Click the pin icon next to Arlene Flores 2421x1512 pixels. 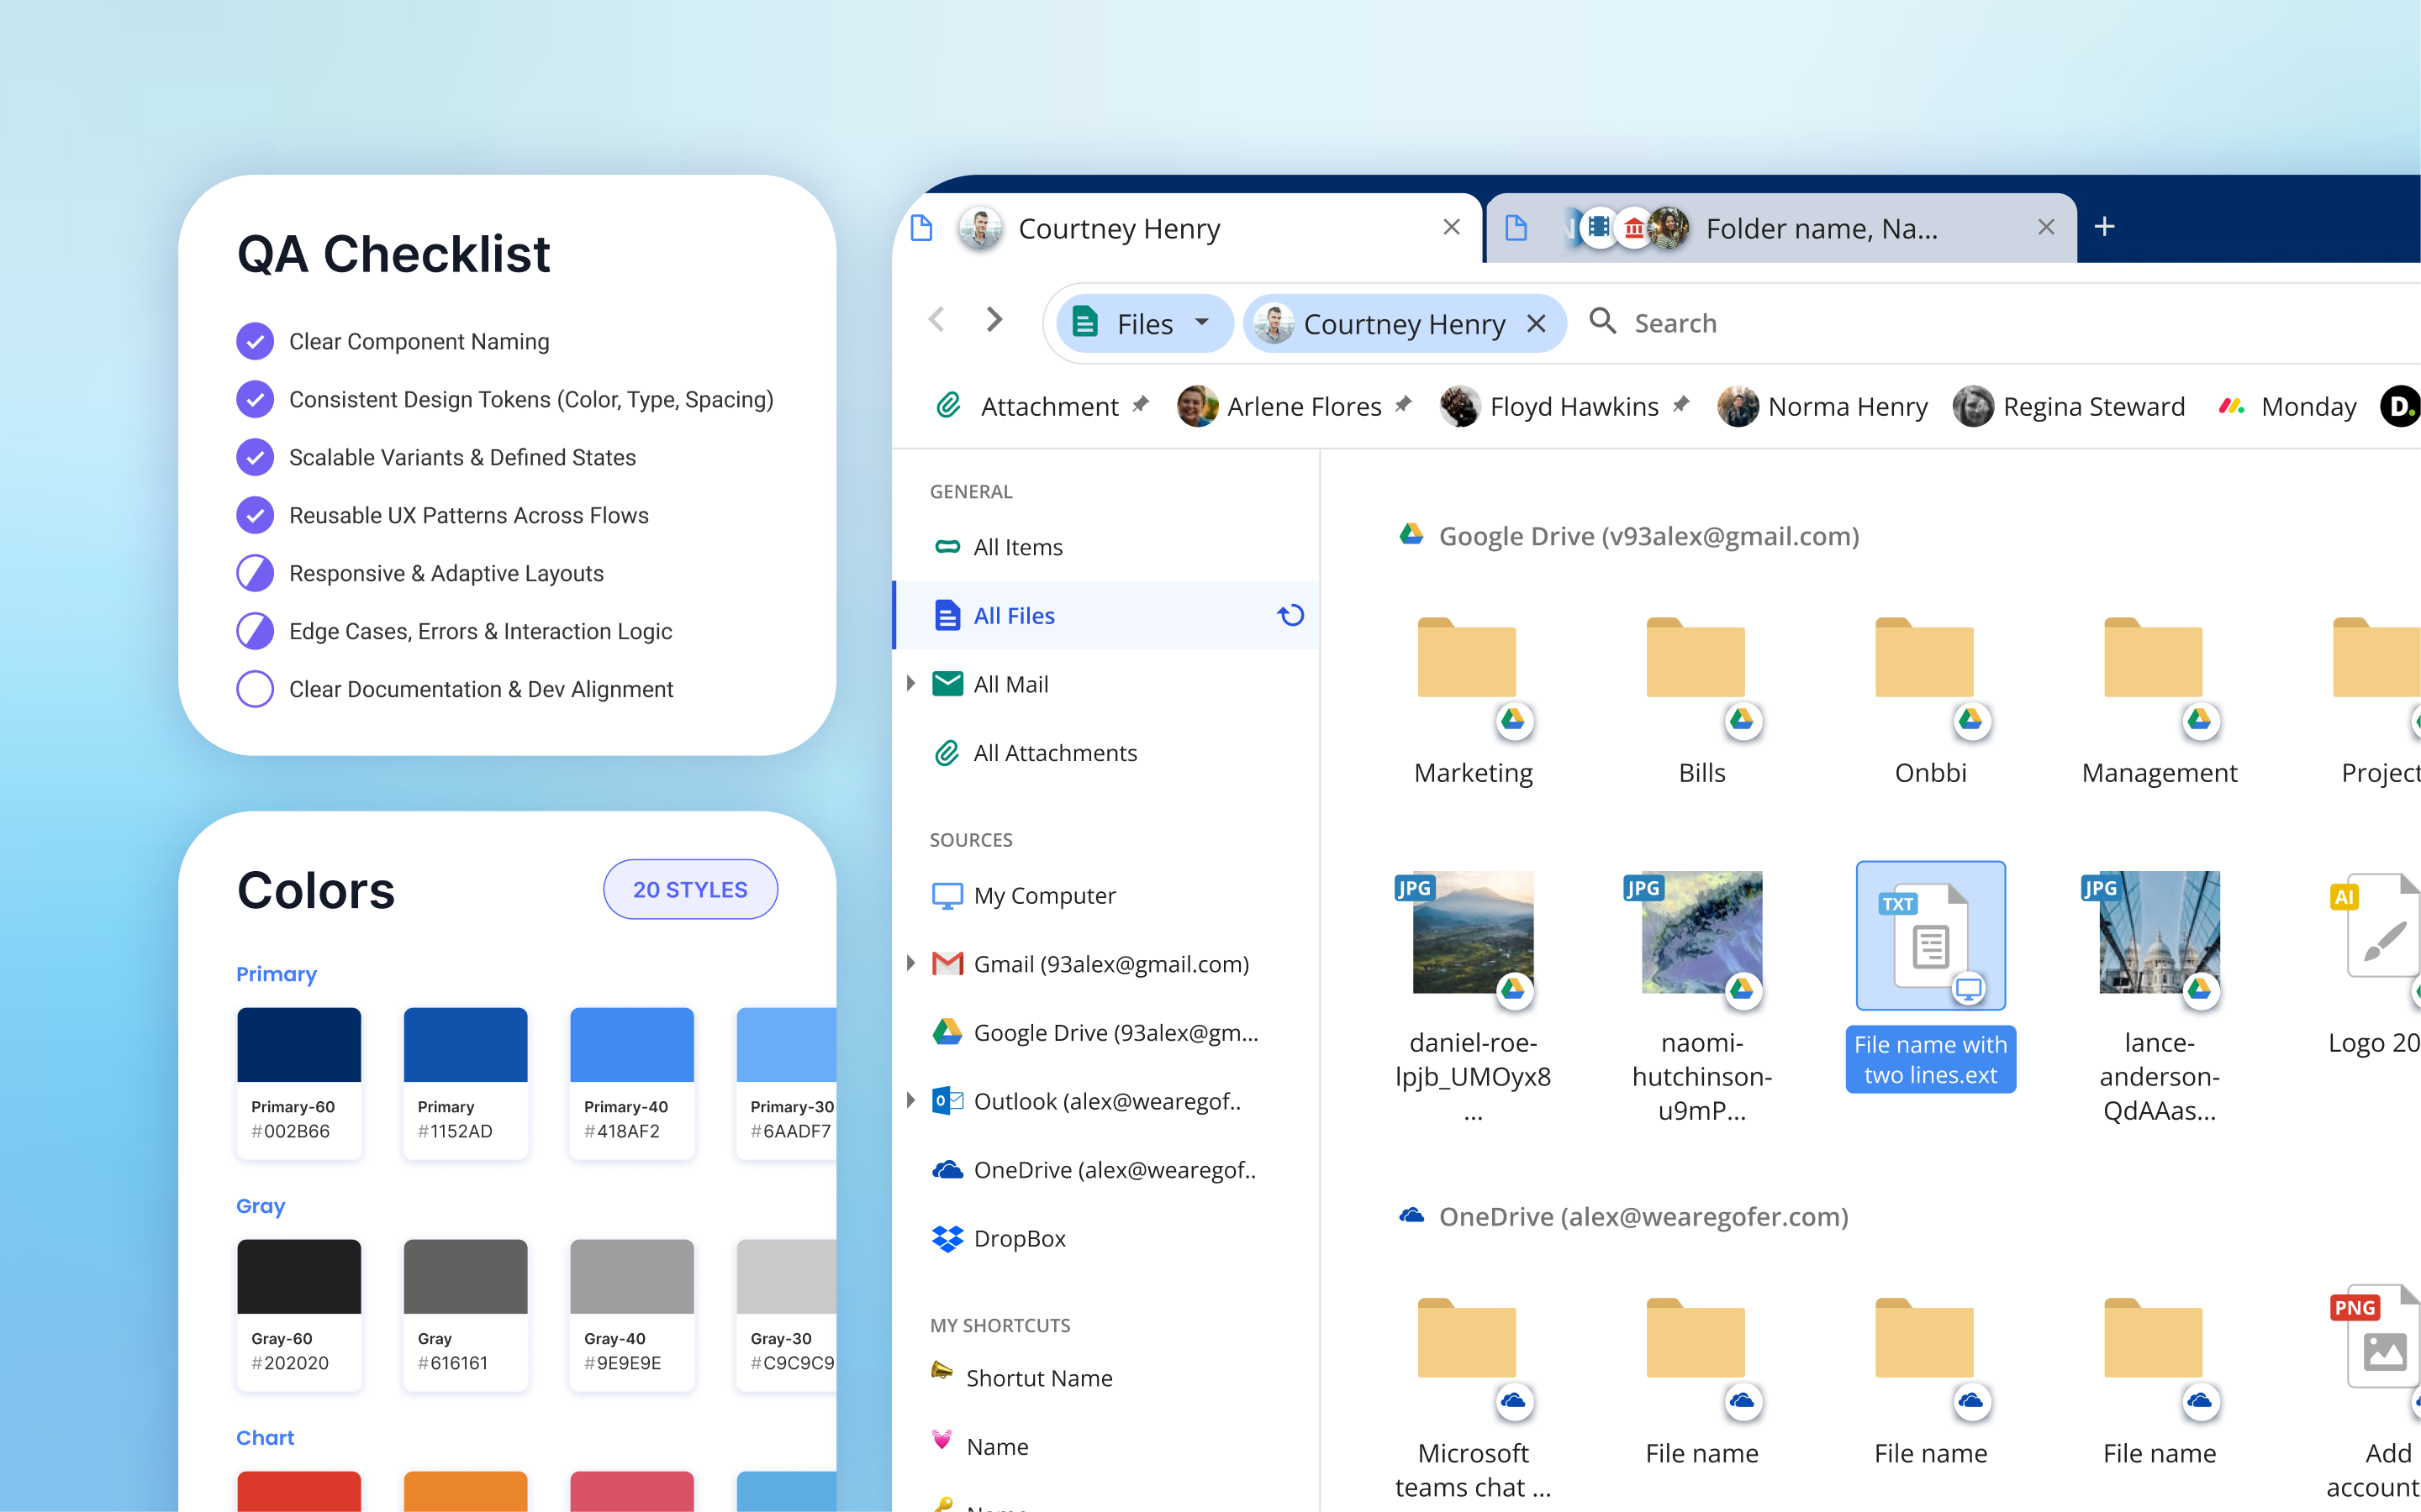click(1404, 405)
